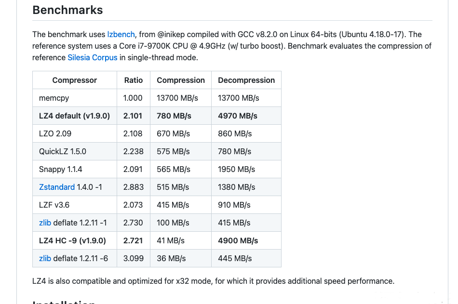Click the LZ4 HC -9 (v1.9.0) cell
Screen dimensions: 458x304
point(74,240)
